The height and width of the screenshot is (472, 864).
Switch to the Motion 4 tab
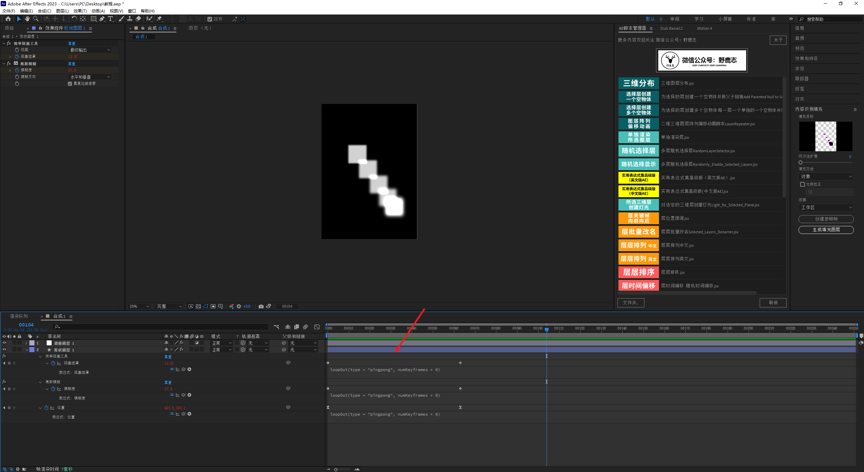click(704, 28)
